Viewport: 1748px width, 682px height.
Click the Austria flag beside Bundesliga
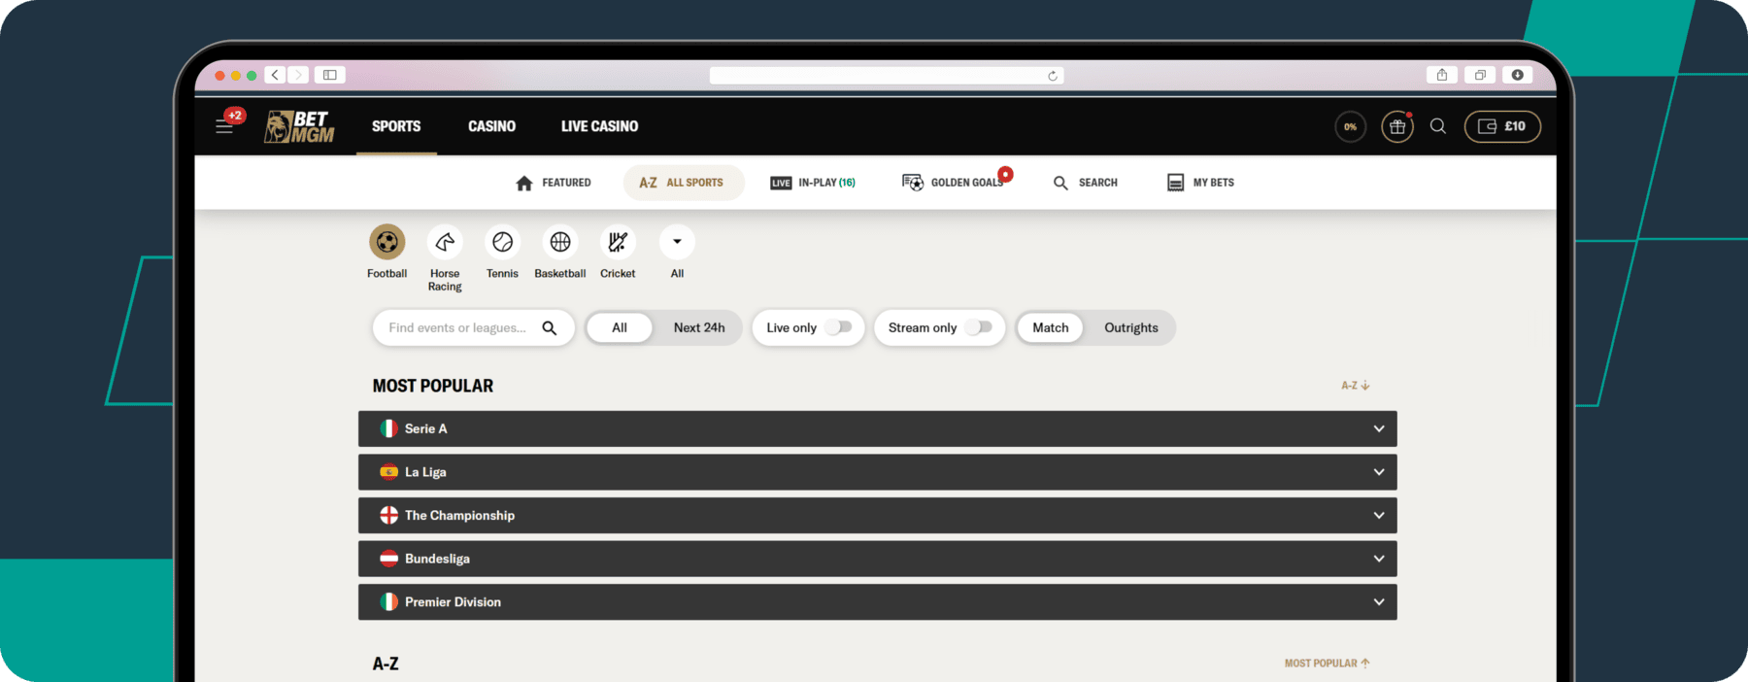point(389,559)
